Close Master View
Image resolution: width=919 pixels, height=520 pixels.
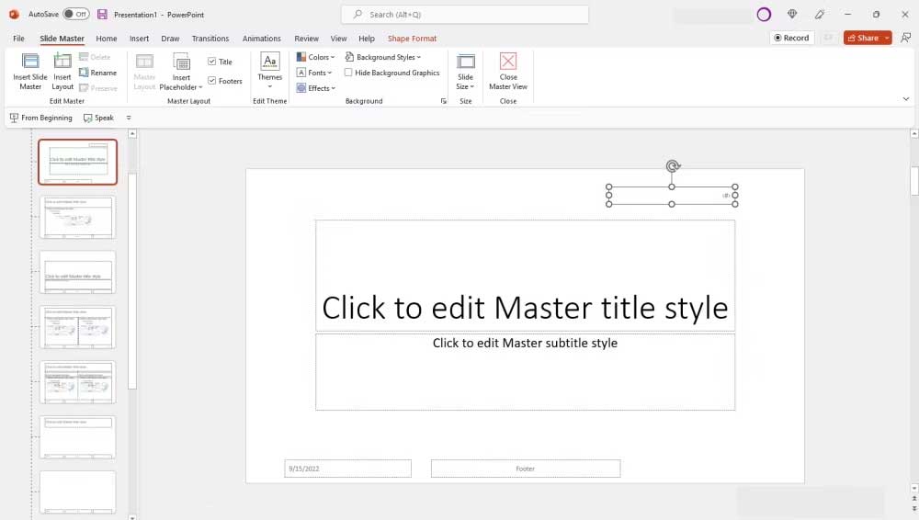pos(508,72)
